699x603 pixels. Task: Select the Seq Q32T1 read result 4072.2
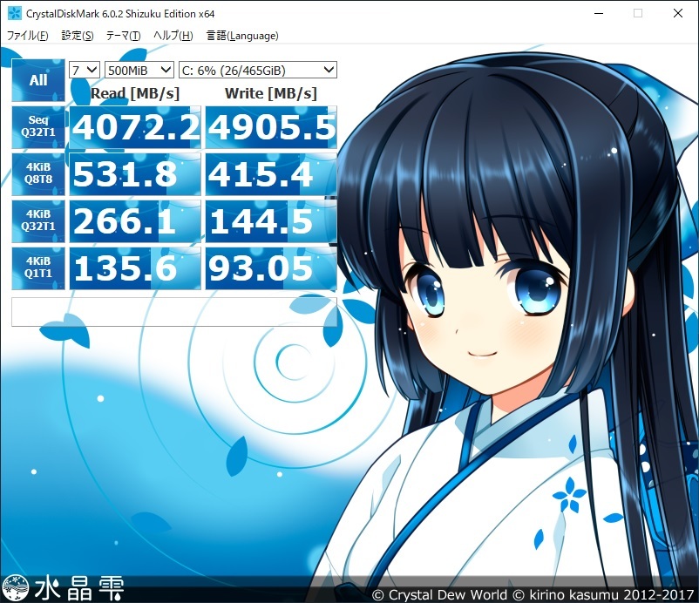tap(134, 127)
